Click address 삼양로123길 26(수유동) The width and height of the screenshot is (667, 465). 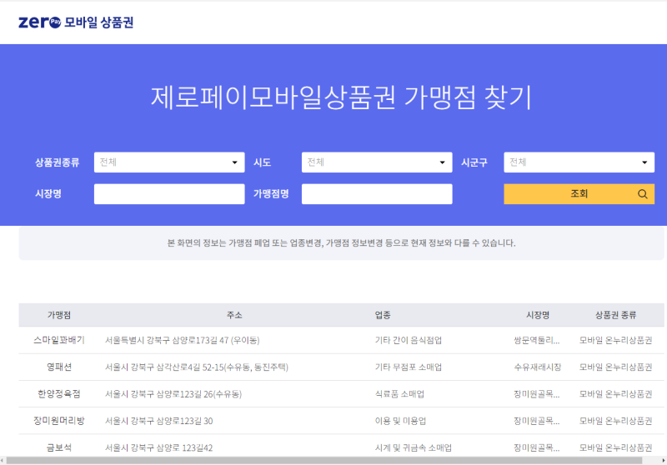pyautogui.click(x=173, y=393)
